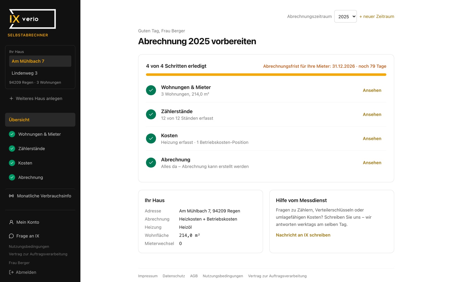The image size is (452, 282).
Task: Open the Abrechnungszeitraum 2025 dropdown
Action: coord(345,16)
